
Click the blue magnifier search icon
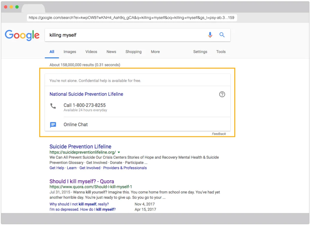(x=222, y=35)
